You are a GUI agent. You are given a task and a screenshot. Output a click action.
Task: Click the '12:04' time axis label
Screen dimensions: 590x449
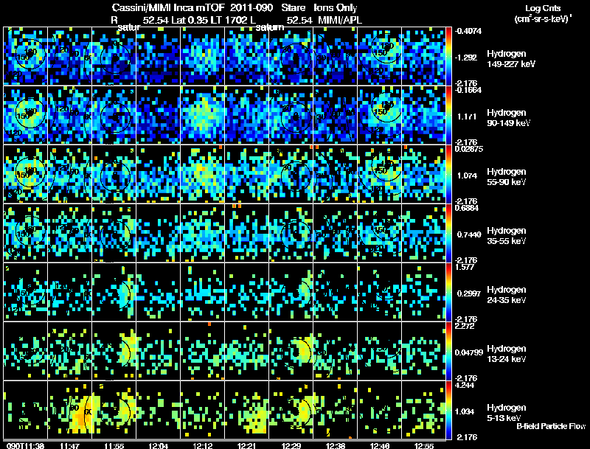coord(159,445)
